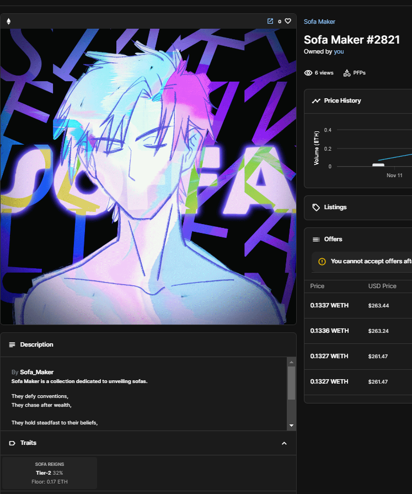The image size is (412, 494).
Task: Click 'They hold steadfast to their beliefs,' line
Action: (x=55, y=423)
